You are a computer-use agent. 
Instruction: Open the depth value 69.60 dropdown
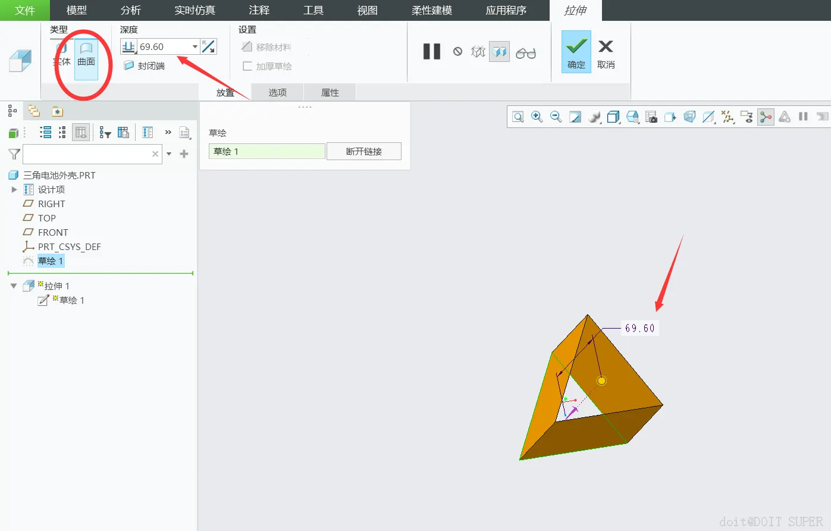tap(195, 46)
